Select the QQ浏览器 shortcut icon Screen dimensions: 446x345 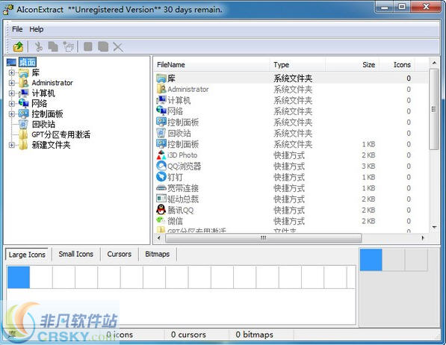161,166
